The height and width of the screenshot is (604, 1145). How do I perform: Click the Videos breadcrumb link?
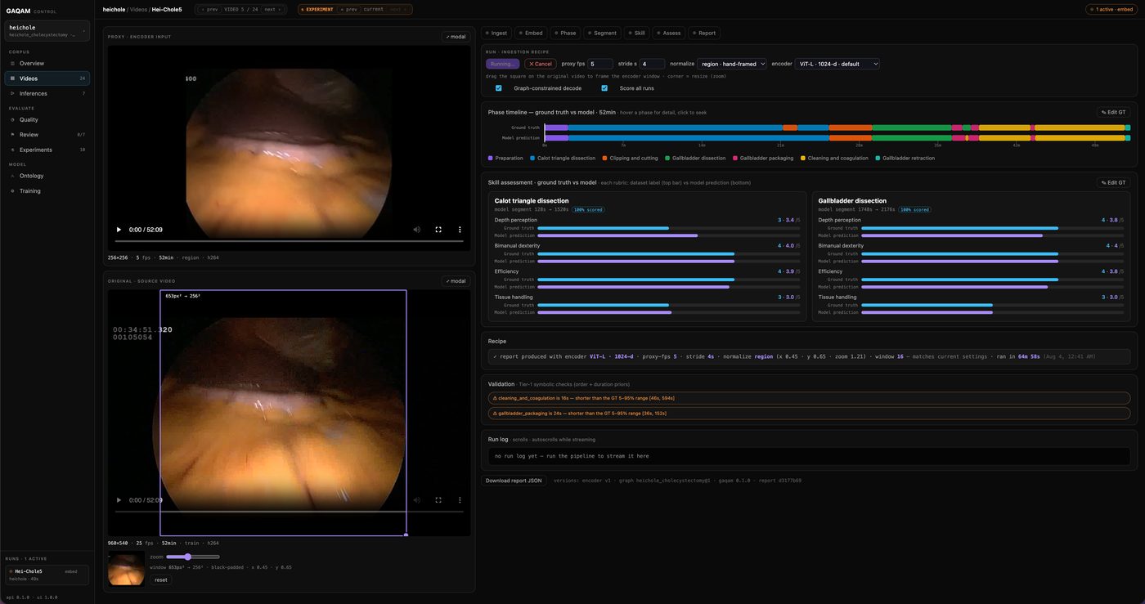pyautogui.click(x=138, y=9)
